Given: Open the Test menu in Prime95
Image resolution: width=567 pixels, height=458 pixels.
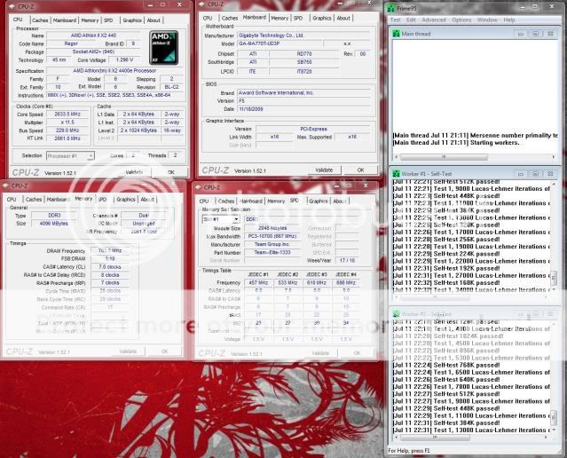Looking at the screenshot, I should click(x=396, y=20).
